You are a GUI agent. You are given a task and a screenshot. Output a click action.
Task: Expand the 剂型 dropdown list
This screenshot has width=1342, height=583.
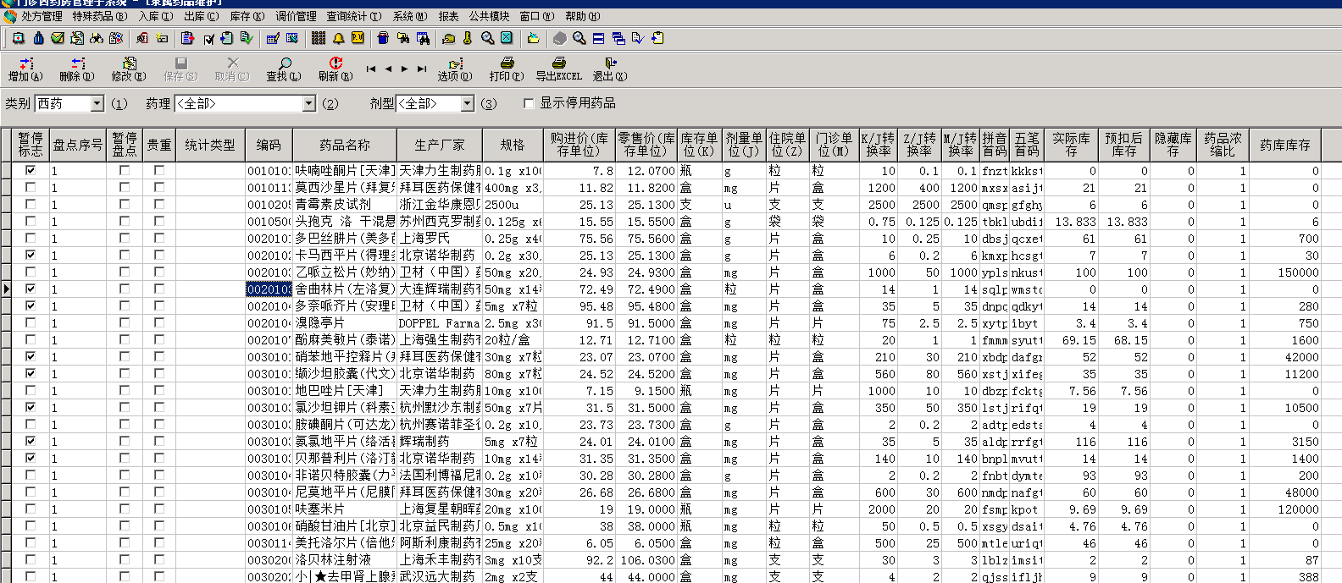pos(467,103)
